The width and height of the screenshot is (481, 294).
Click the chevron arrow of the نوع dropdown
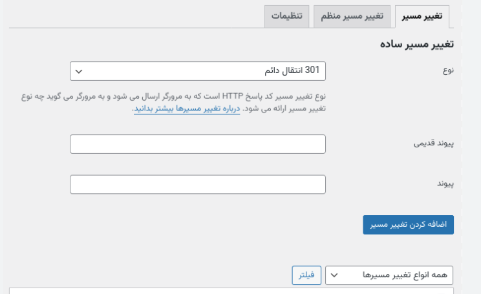(x=79, y=71)
